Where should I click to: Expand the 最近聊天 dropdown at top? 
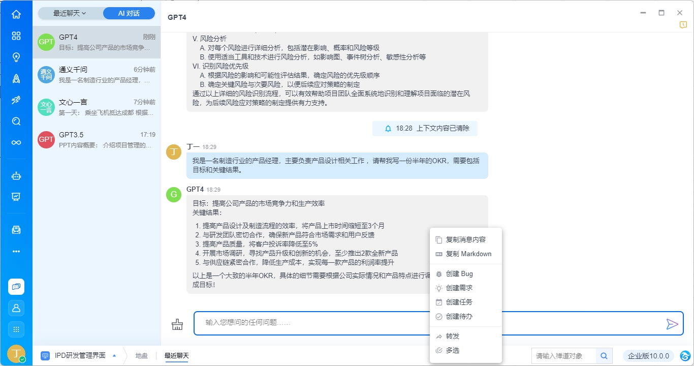click(70, 13)
